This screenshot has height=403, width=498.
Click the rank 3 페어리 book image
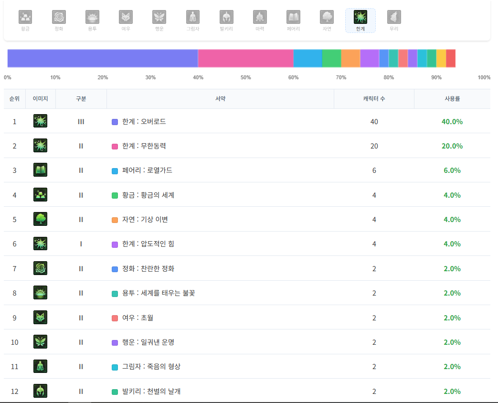click(40, 170)
